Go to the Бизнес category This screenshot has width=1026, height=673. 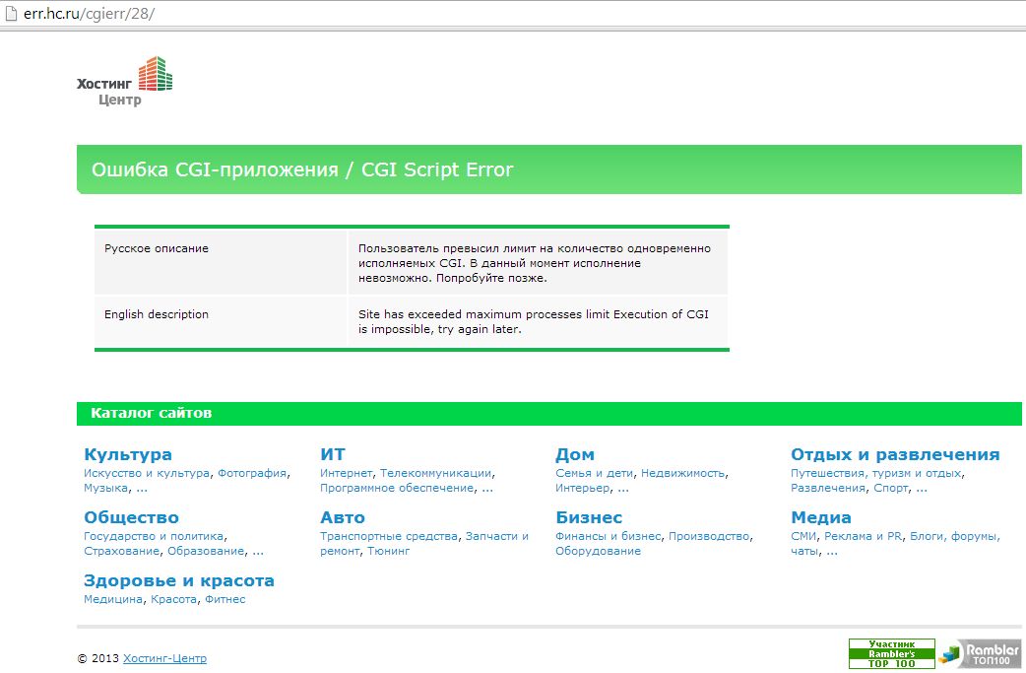coord(589,517)
